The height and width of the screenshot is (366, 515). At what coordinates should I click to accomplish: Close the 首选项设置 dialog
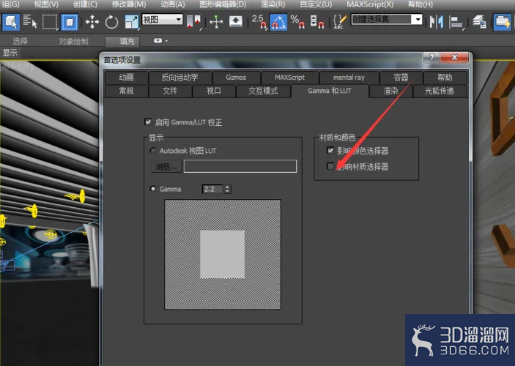[454, 57]
